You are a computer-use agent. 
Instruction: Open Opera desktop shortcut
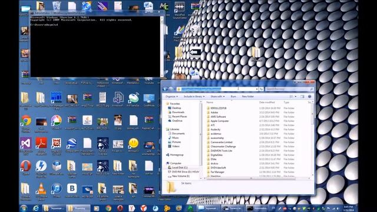(x=26, y=166)
